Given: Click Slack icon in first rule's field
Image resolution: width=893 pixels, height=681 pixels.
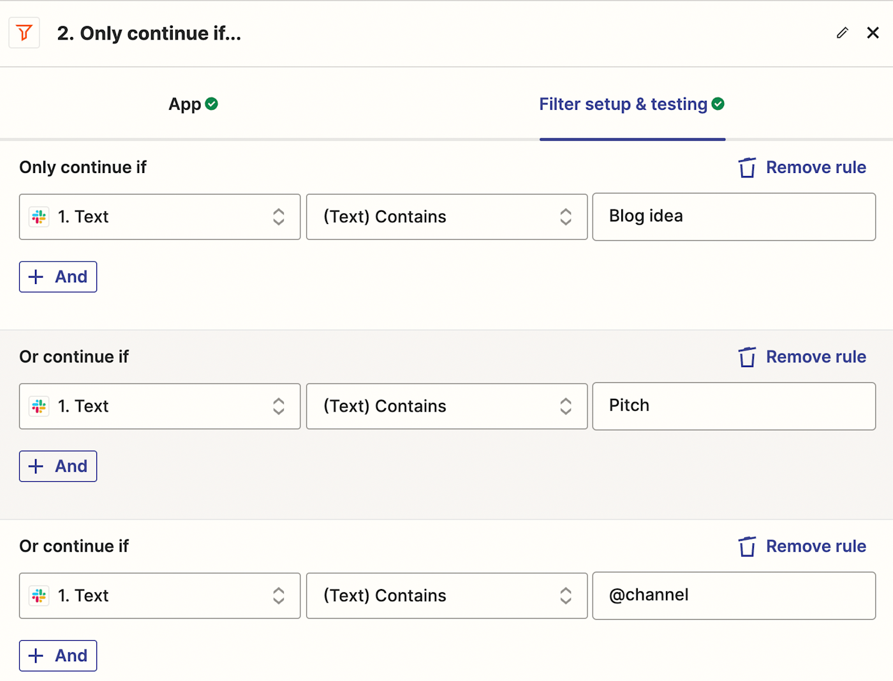Looking at the screenshot, I should (x=39, y=217).
